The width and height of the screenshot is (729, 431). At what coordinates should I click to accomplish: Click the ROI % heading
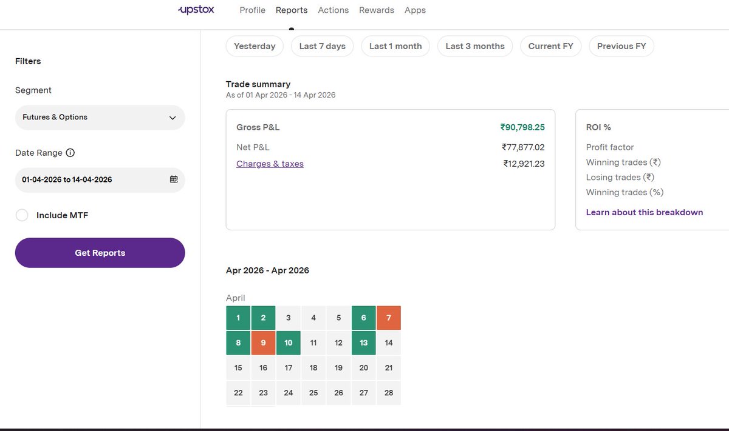tap(598, 127)
